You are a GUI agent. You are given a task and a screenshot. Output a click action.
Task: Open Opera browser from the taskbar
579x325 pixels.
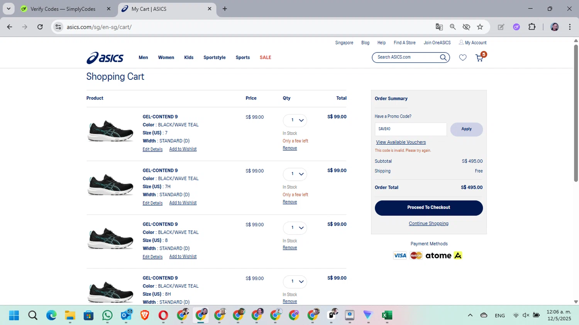click(x=163, y=315)
